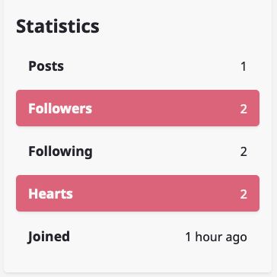Select the Hearts highlighted row
Image resolution: width=277 pixels, height=277 pixels.
[138, 193]
